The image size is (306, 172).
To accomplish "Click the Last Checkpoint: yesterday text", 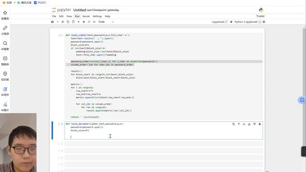I will point(103,10).
